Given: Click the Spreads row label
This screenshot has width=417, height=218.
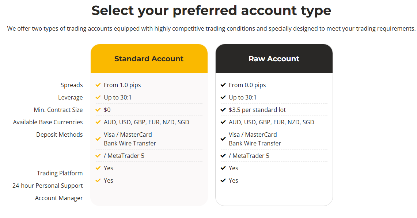Looking at the screenshot, I should 72,85.
